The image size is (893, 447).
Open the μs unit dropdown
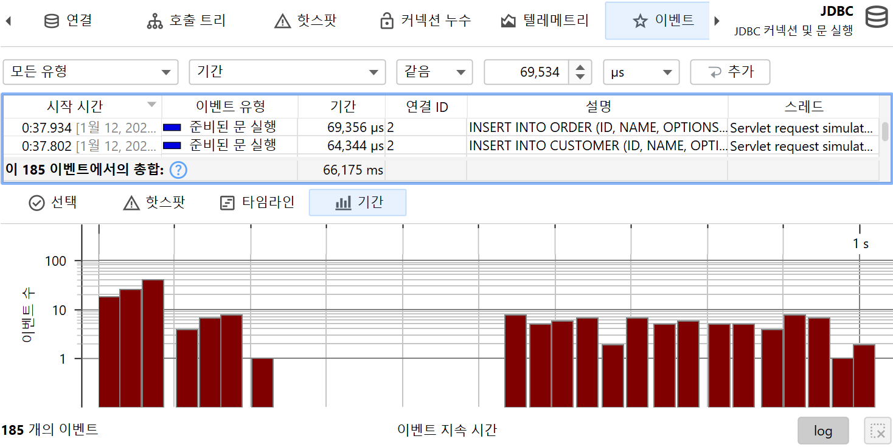641,72
